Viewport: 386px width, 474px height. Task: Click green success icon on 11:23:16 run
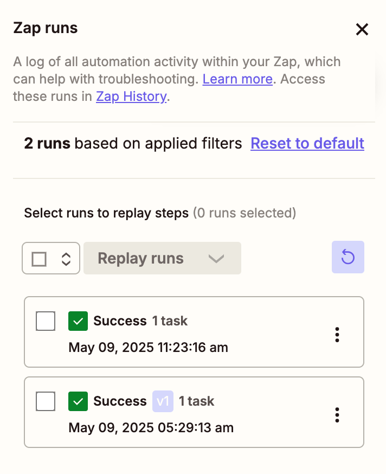pos(78,321)
